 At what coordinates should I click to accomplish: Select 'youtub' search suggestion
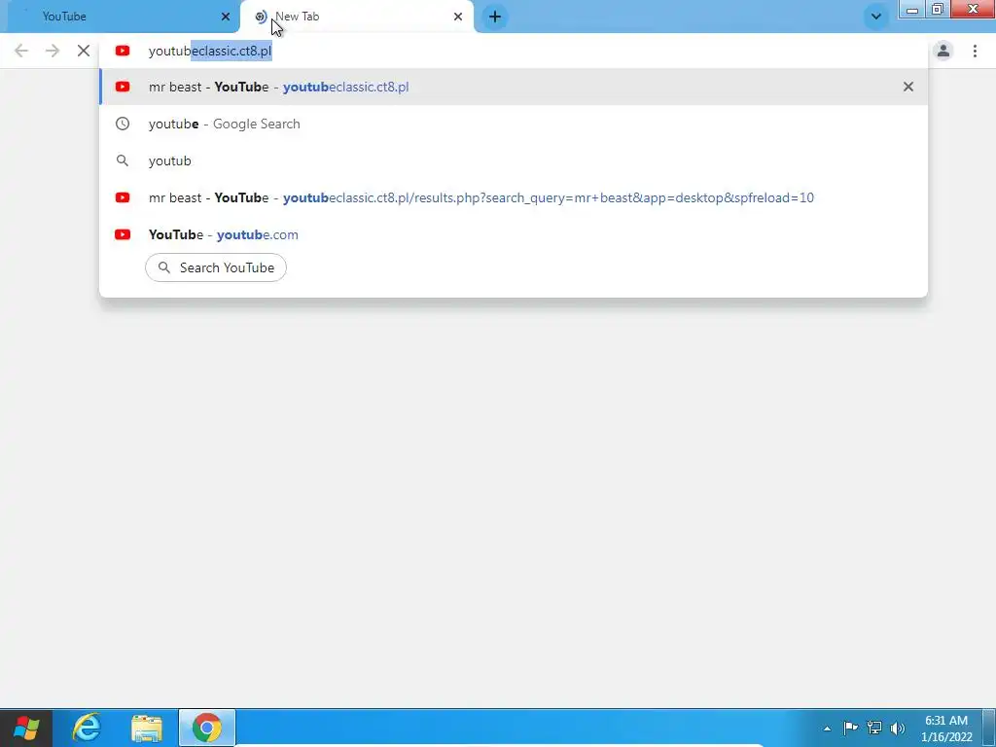514,160
